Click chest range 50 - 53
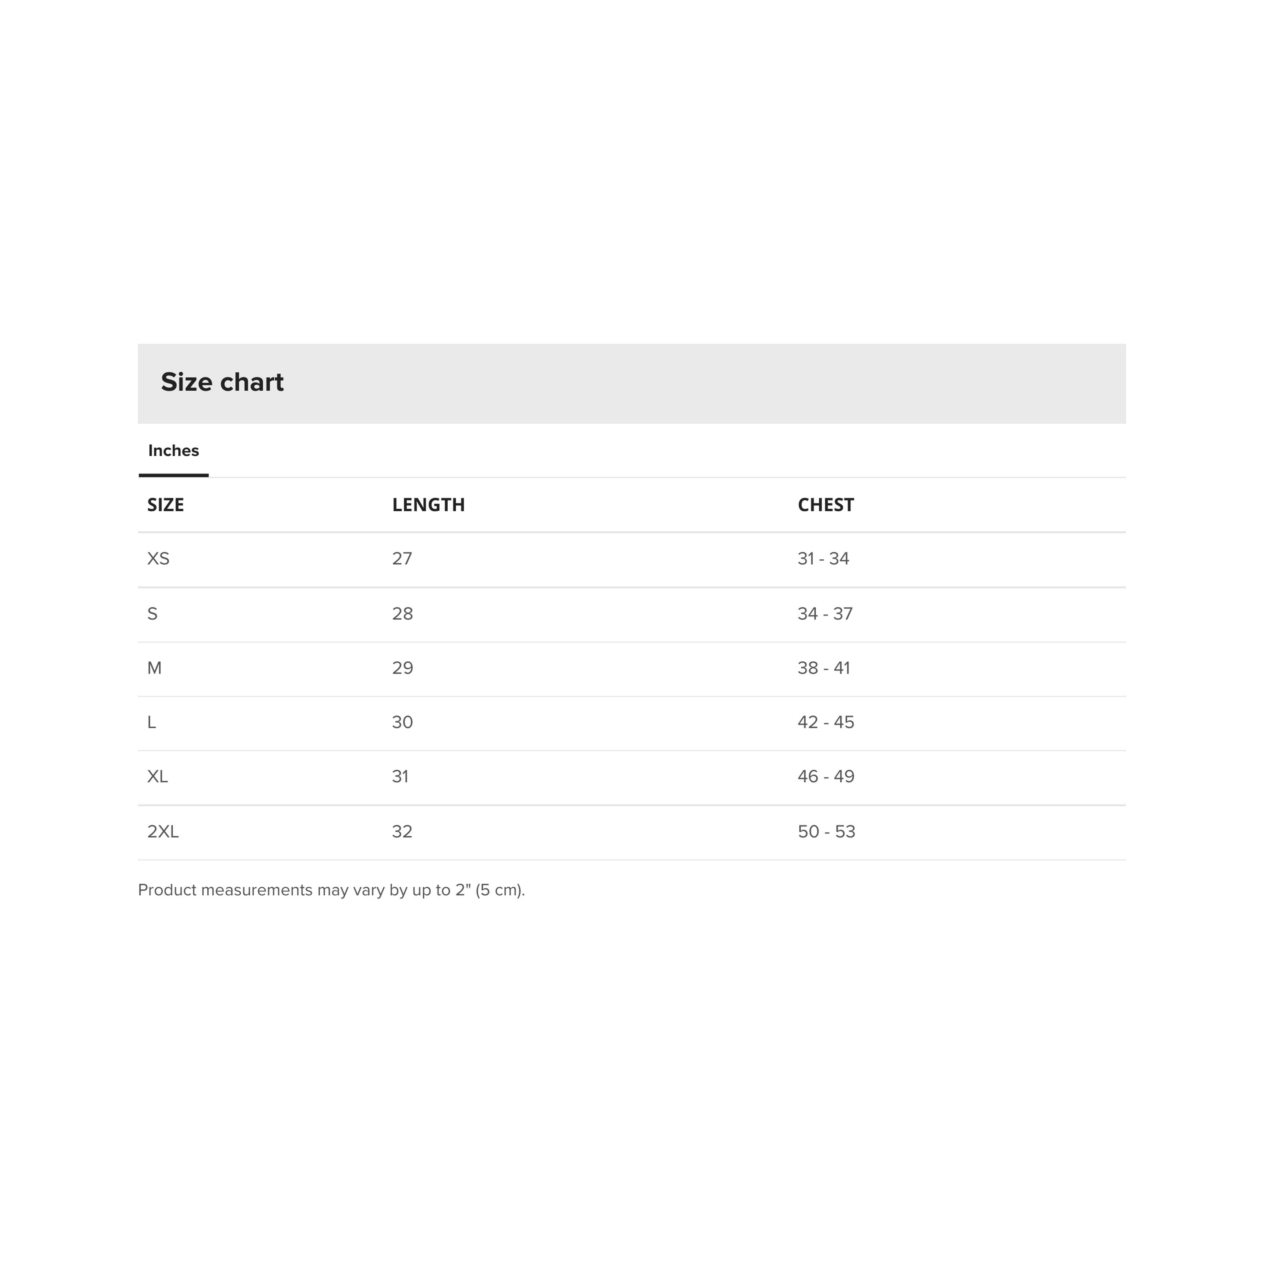Screen dimensions: 1264x1264 [826, 832]
